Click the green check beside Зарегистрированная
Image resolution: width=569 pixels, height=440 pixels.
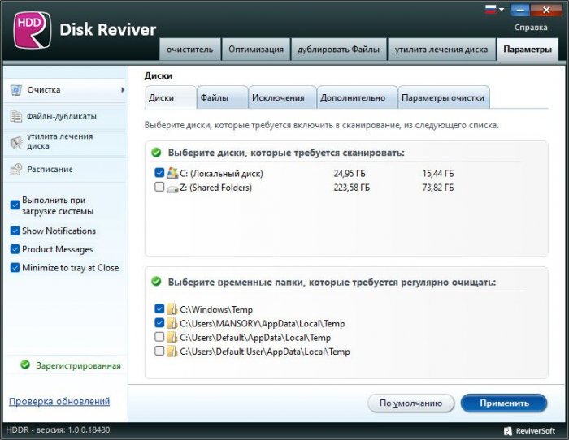(25, 365)
